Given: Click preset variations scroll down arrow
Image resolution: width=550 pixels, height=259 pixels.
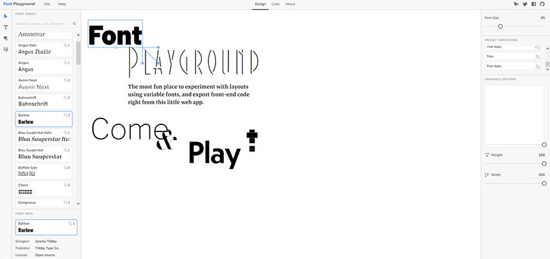Looking at the screenshot, I should (x=547, y=69).
